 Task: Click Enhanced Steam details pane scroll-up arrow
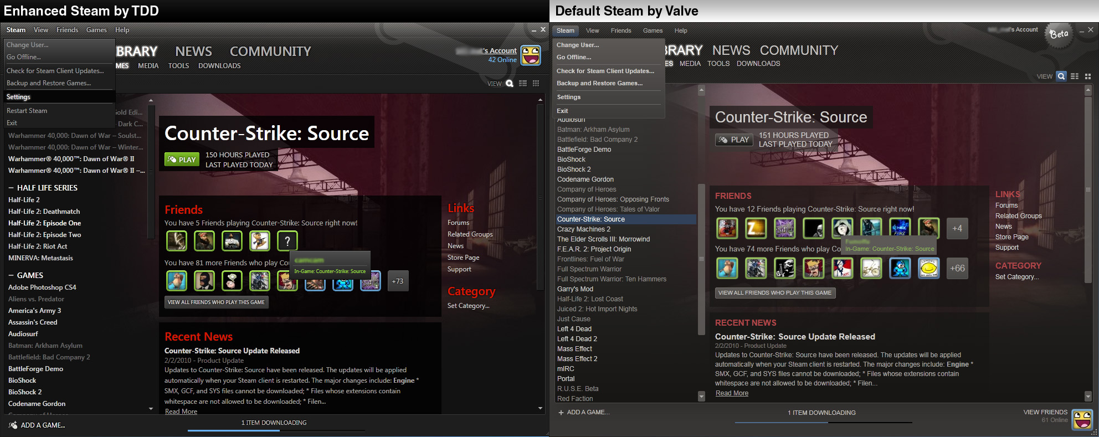(540, 100)
